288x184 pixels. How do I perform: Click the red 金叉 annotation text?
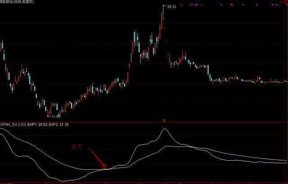[77, 146]
